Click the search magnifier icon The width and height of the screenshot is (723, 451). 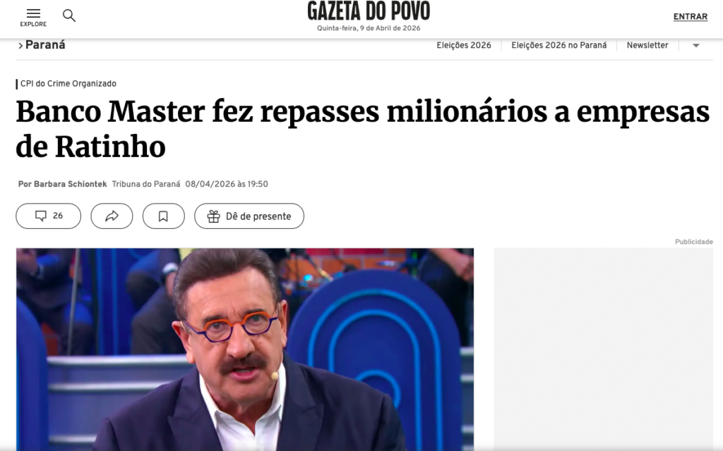[x=69, y=16]
